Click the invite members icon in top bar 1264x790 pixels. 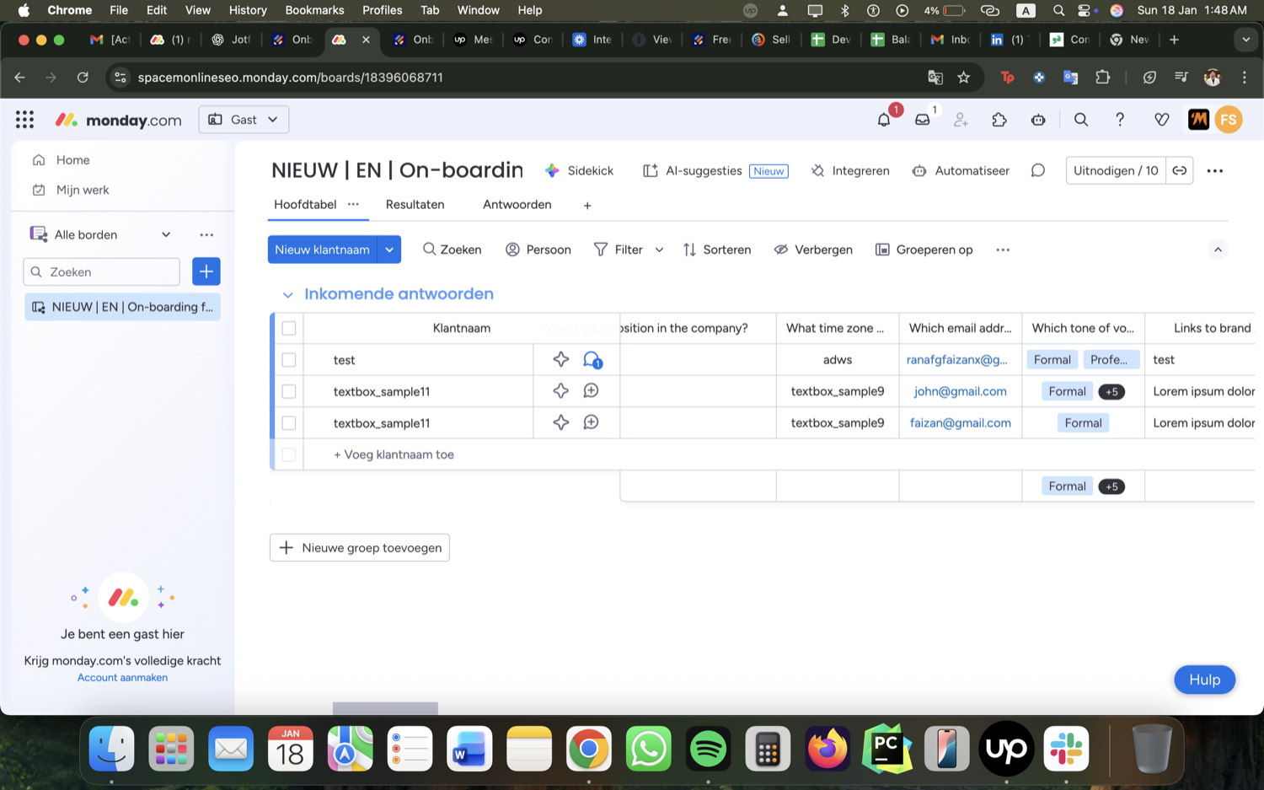(961, 120)
